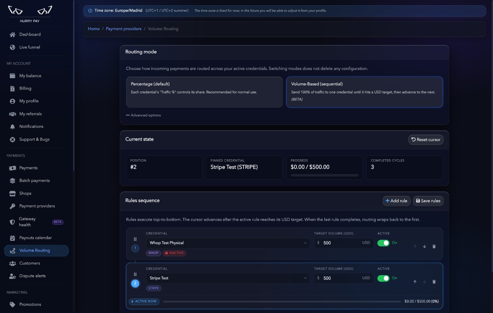Delete the Whop Test Physical rule
The image size is (493, 313).
434,247
